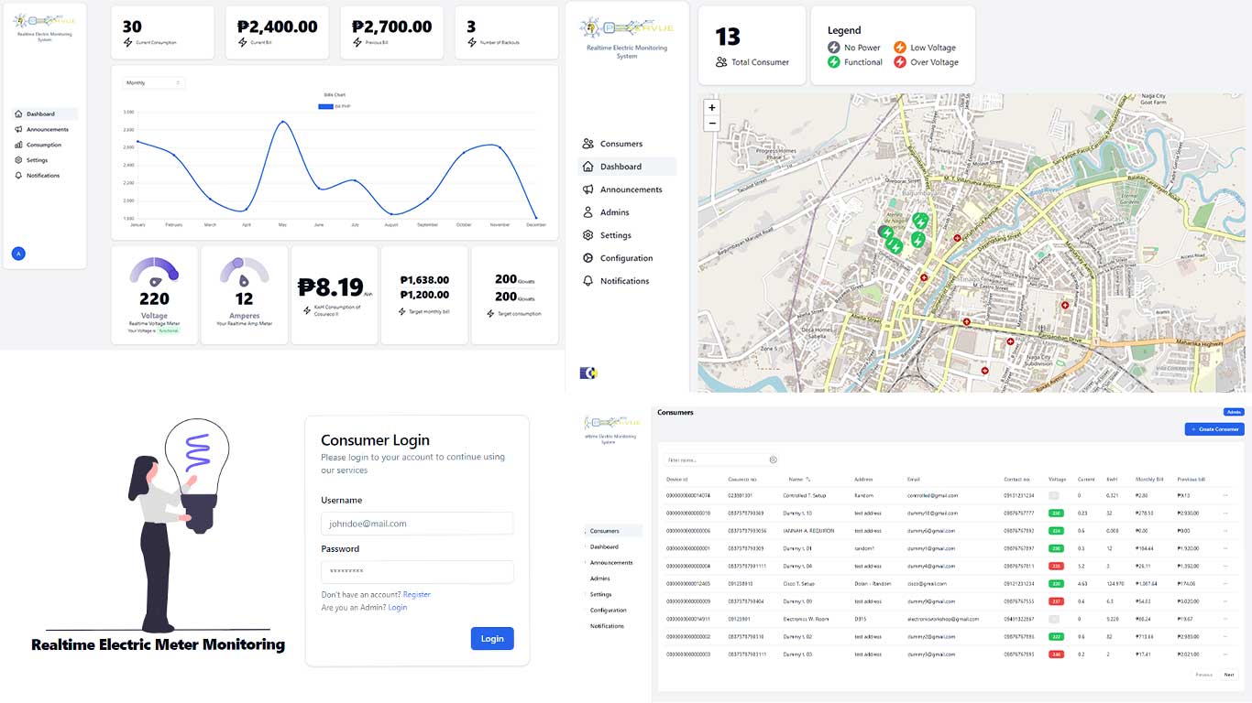Click the blue Login button
Screen dimensions: 1252x703
[x=492, y=639]
